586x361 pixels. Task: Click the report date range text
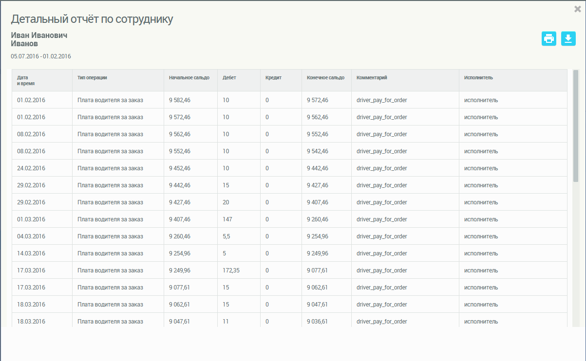pos(41,56)
